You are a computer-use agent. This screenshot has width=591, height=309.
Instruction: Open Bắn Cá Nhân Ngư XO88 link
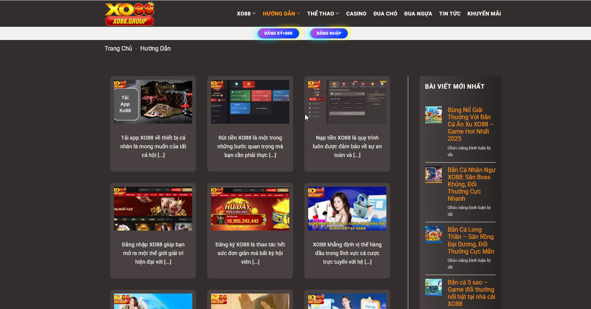(471, 184)
